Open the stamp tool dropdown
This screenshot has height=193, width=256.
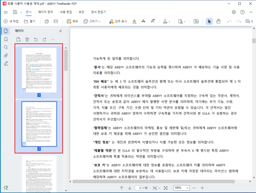[167, 21]
